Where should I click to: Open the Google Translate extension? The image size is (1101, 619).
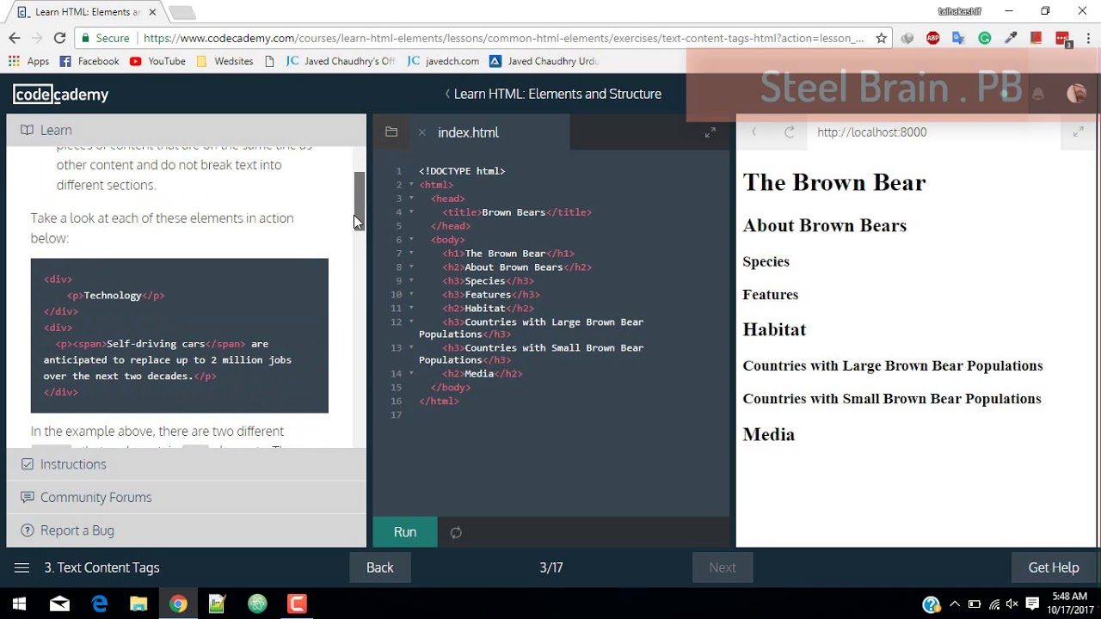[959, 38]
